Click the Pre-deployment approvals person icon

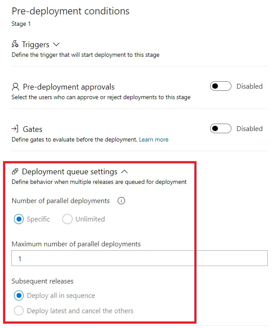(15, 87)
